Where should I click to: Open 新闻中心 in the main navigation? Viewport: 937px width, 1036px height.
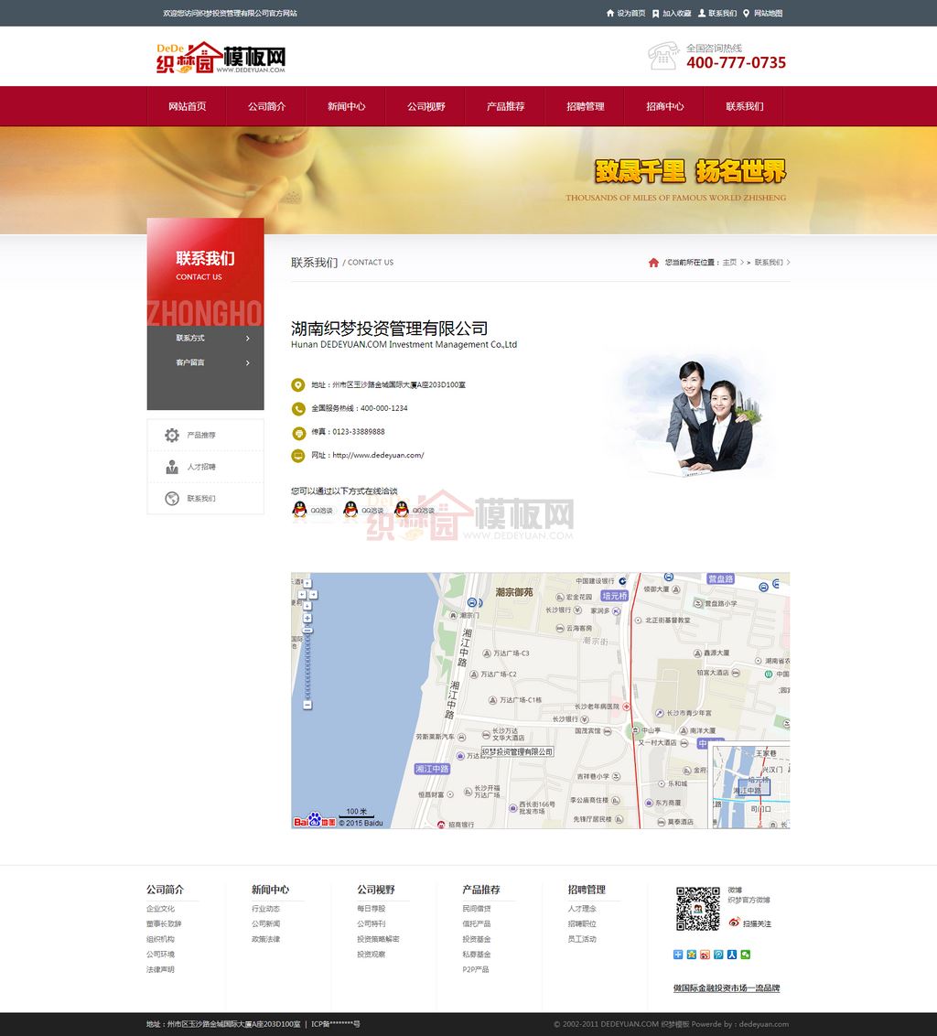346,106
